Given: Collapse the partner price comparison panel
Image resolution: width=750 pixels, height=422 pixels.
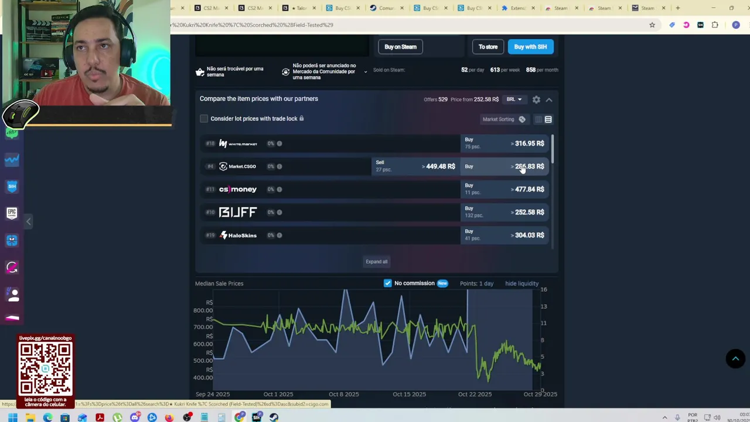Looking at the screenshot, I should [549, 100].
